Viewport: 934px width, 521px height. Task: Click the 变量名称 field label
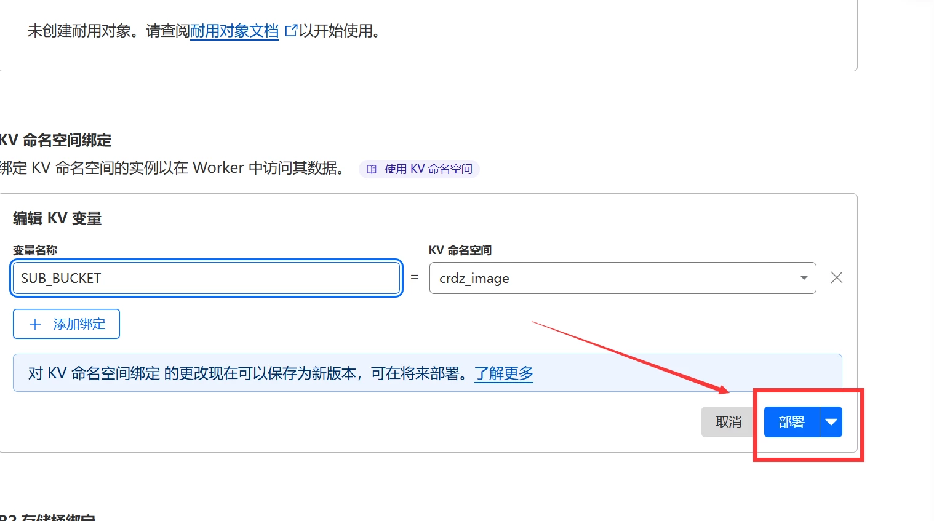tap(35, 250)
